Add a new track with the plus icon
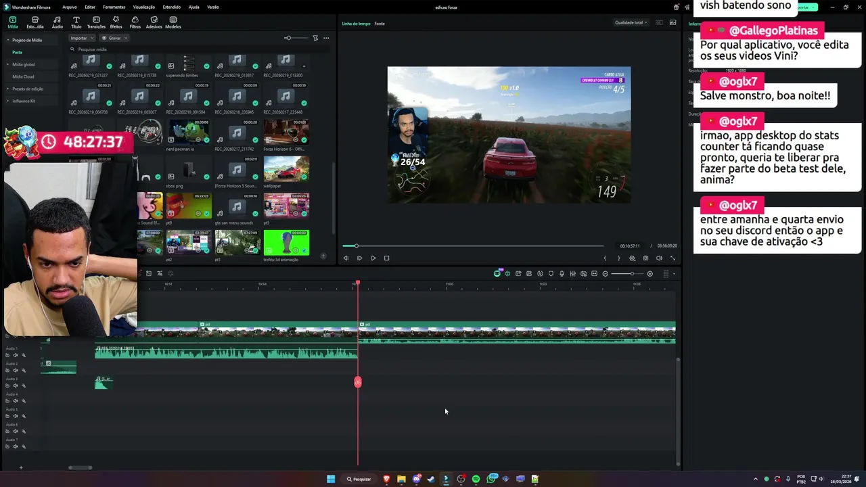The image size is (866, 487). (x=21, y=467)
